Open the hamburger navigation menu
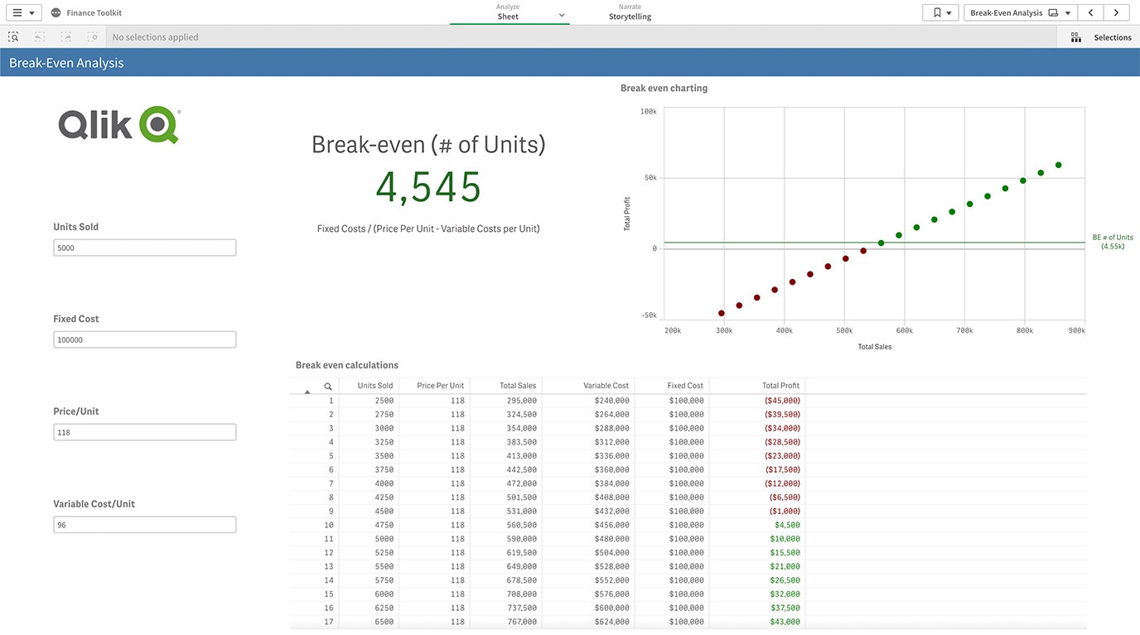Viewport: 1140px width, 635px height. click(x=22, y=12)
